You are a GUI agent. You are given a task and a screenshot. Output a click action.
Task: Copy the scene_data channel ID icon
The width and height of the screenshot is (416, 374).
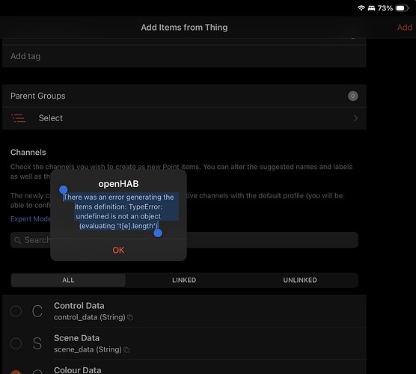point(126,349)
